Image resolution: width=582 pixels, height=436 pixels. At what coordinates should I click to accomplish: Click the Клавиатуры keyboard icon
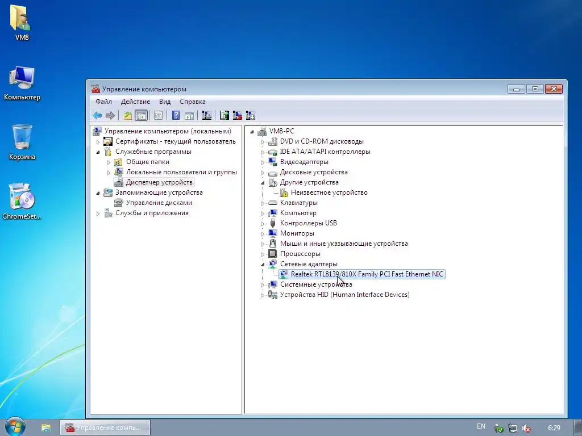click(x=272, y=203)
